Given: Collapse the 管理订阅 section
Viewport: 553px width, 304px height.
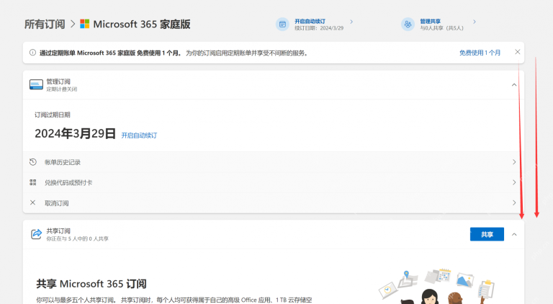Looking at the screenshot, I should click(514, 84).
